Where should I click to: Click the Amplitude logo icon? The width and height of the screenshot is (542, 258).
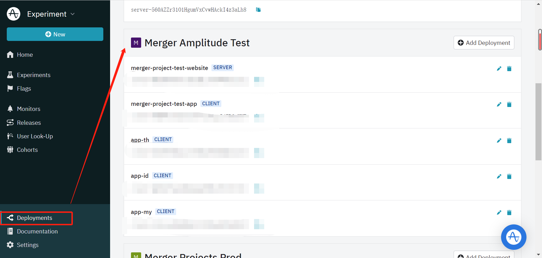point(14,14)
